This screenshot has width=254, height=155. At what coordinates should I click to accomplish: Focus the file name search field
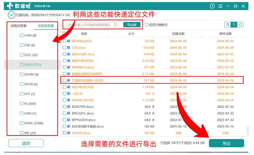(x=92, y=25)
